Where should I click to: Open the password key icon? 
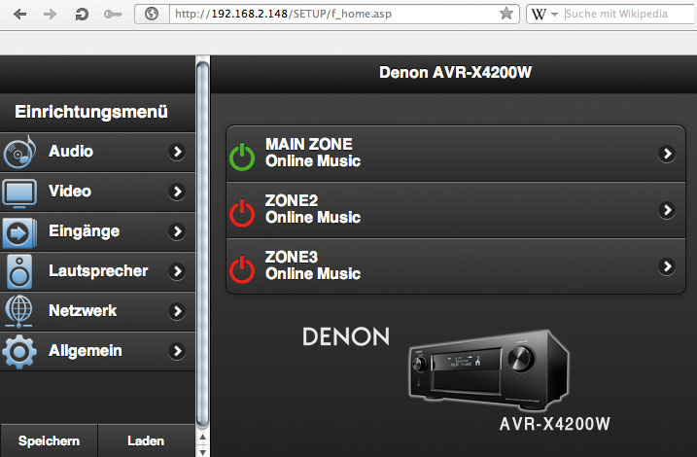(113, 15)
